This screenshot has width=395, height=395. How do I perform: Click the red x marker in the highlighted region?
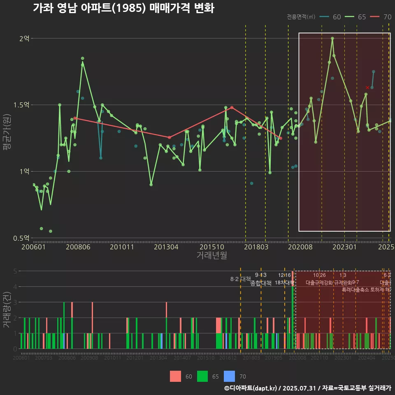367,87
